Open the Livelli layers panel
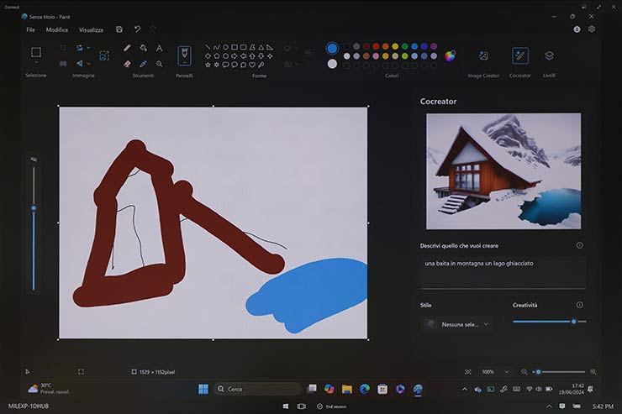The image size is (622, 414). pyautogui.click(x=549, y=56)
